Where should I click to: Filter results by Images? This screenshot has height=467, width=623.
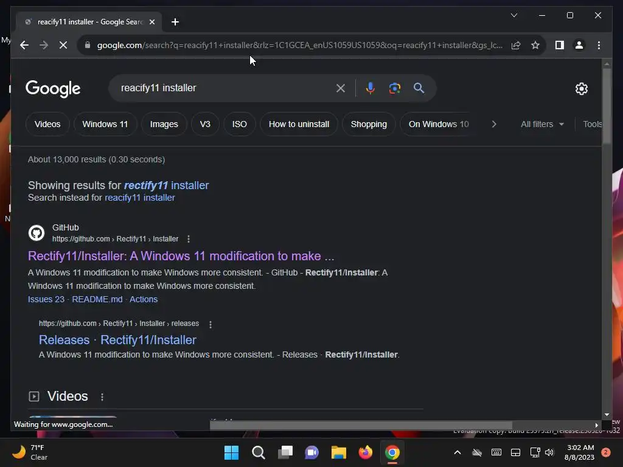coord(164,124)
